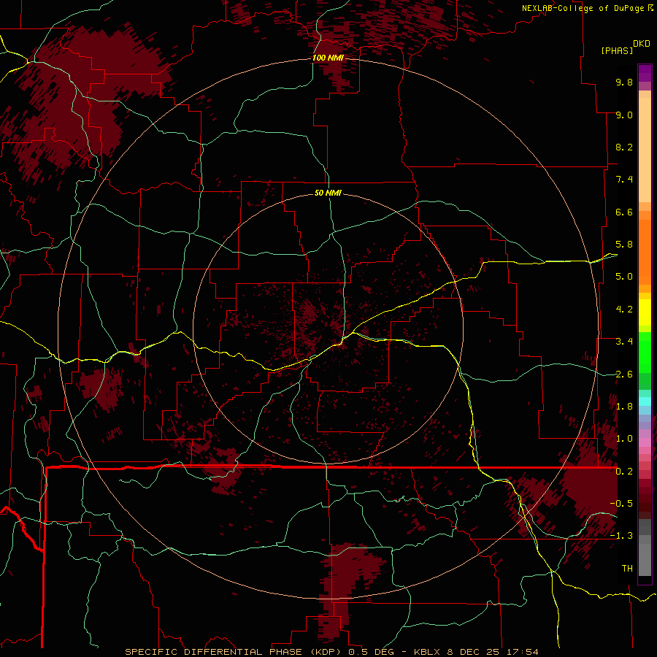
Task: Click the 6.6 legend value
Action: (x=624, y=212)
